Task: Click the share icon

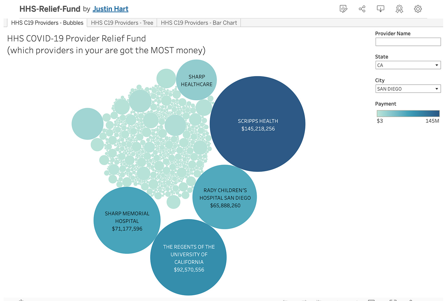Action: 362,9
